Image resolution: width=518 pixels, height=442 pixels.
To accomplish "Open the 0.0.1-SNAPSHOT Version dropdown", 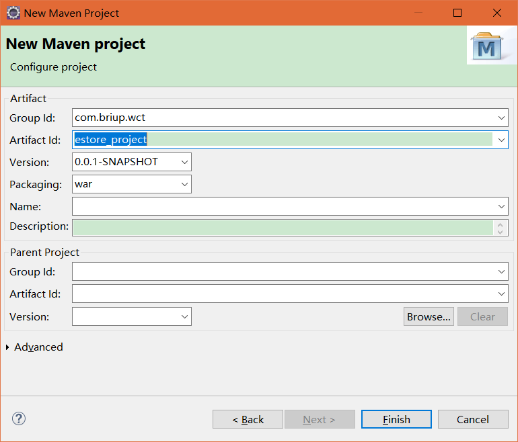I will pos(184,162).
